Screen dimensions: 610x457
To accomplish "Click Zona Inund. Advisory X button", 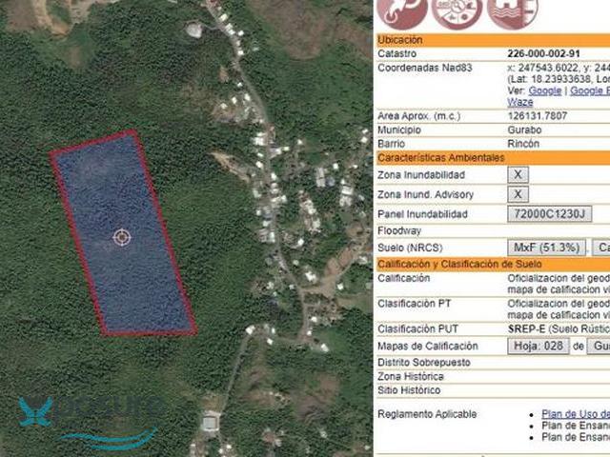I will point(518,194).
